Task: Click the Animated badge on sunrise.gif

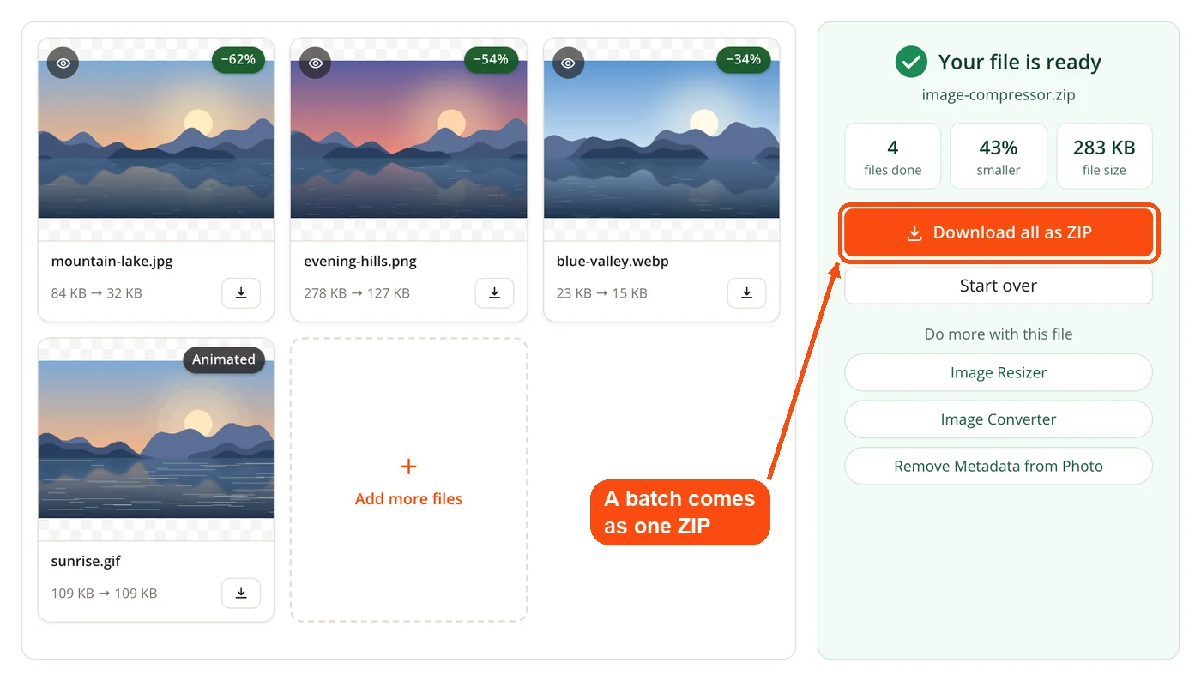Action: click(224, 359)
